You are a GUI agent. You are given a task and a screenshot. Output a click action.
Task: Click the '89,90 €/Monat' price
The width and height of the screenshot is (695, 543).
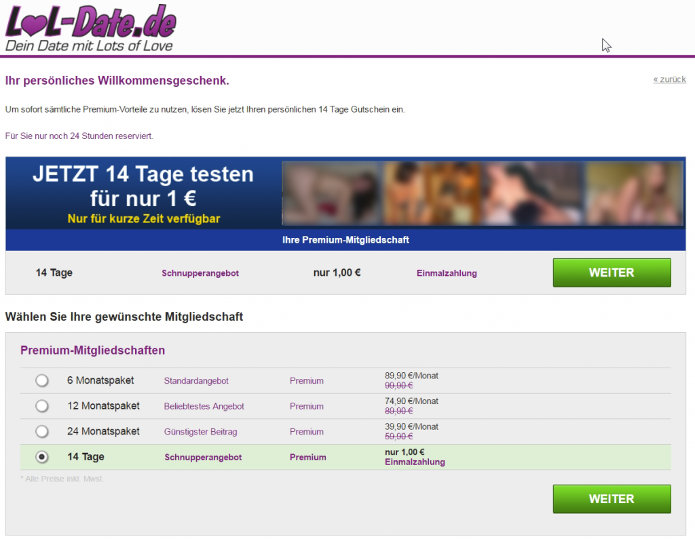tap(411, 376)
